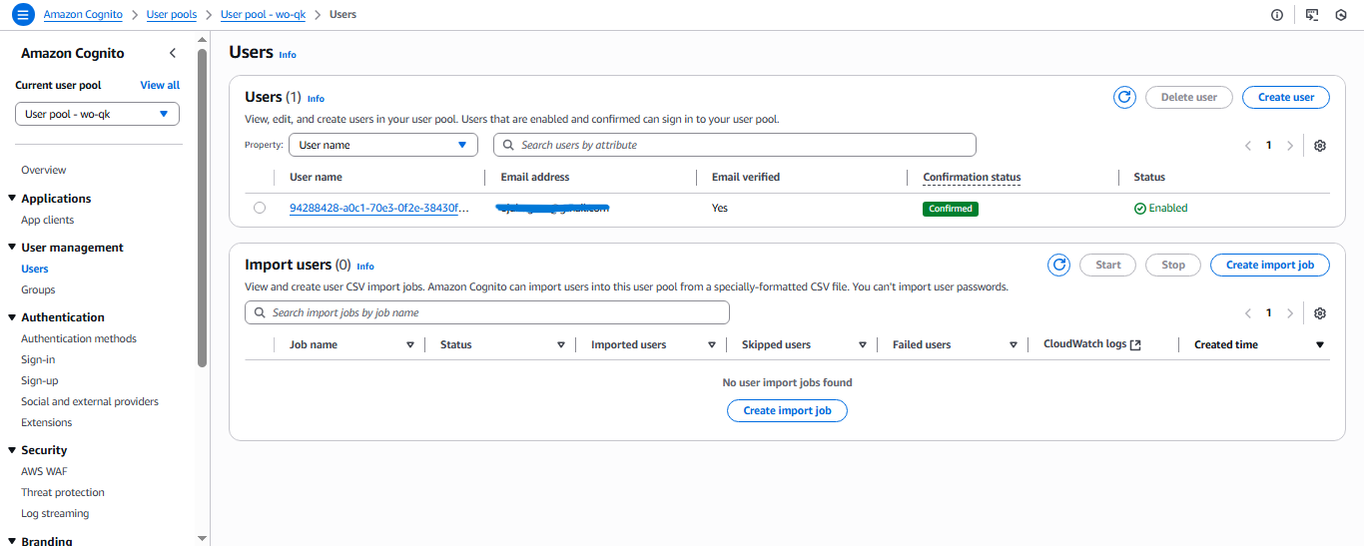Open CloudWatch logs external link icon

pyautogui.click(x=1135, y=344)
